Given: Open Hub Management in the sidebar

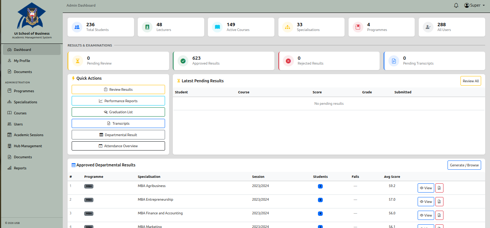Looking at the screenshot, I should tap(32, 146).
